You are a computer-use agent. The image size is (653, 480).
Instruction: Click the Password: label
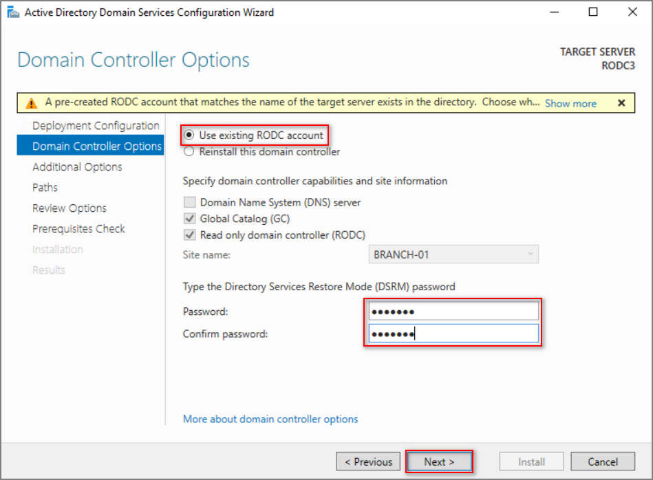click(205, 312)
